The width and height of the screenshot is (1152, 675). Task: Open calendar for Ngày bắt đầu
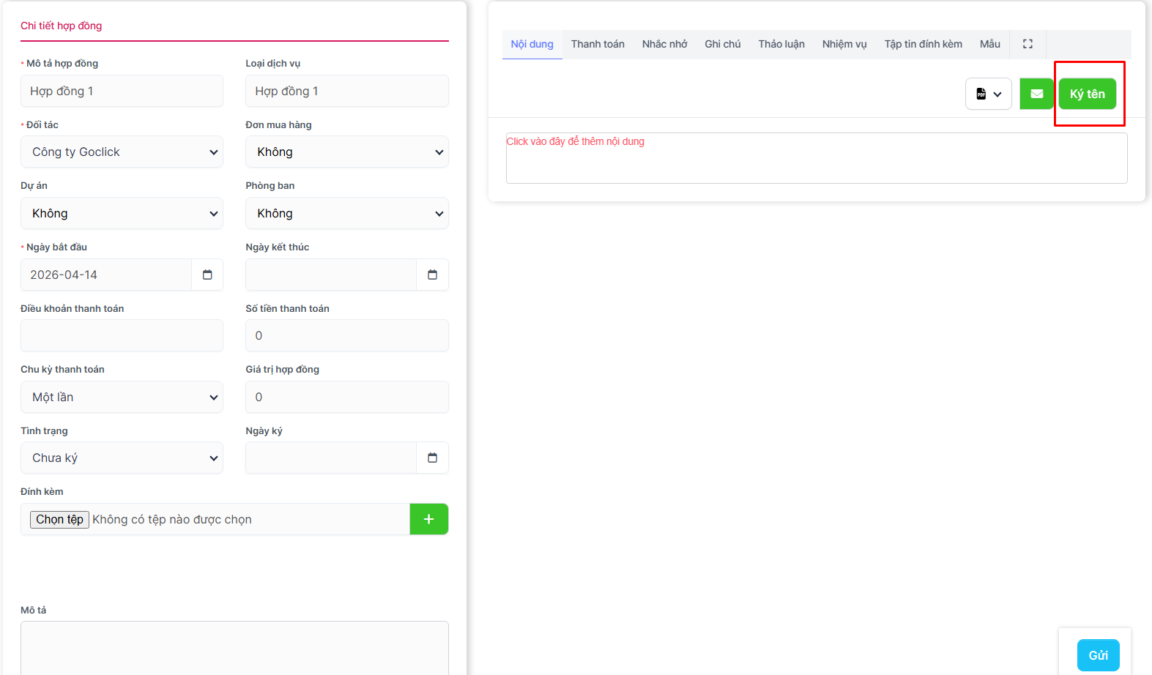pos(207,275)
